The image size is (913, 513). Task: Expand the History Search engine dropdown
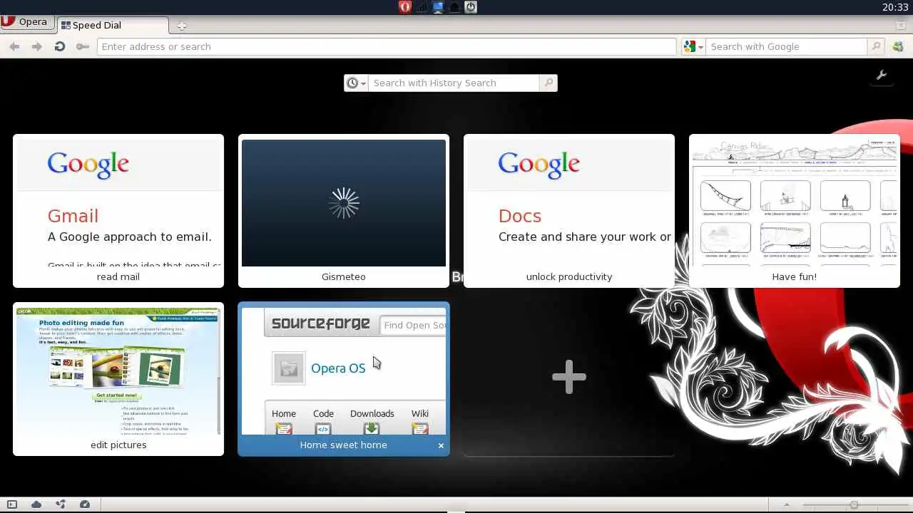[356, 83]
